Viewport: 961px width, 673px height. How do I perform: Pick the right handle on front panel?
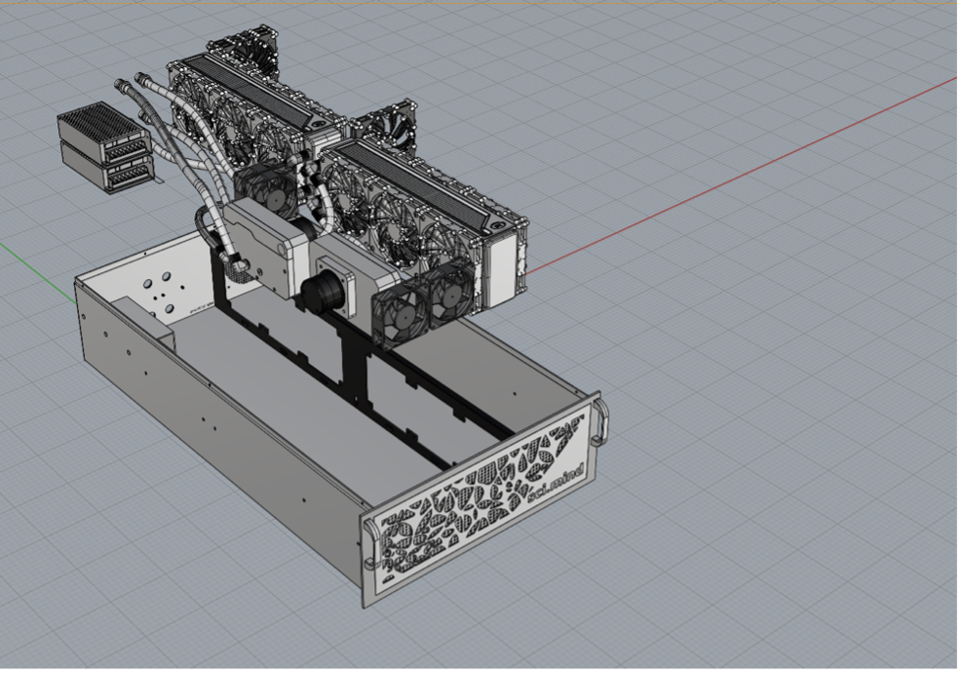coord(600,421)
